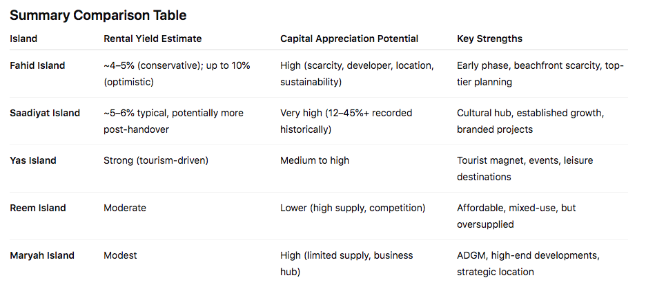Select the Yas Island row label

coord(33,160)
